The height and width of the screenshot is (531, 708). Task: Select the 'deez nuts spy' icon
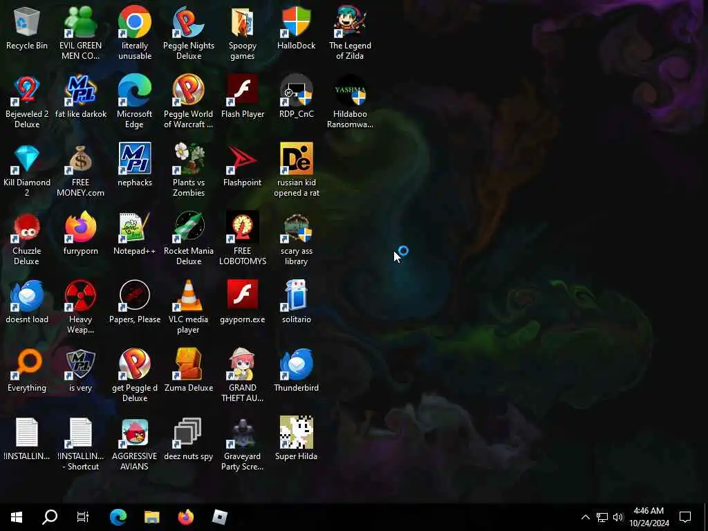[188, 439]
